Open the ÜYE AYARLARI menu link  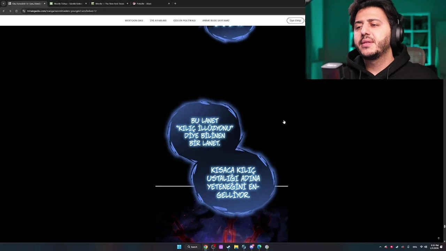pyautogui.click(x=158, y=21)
